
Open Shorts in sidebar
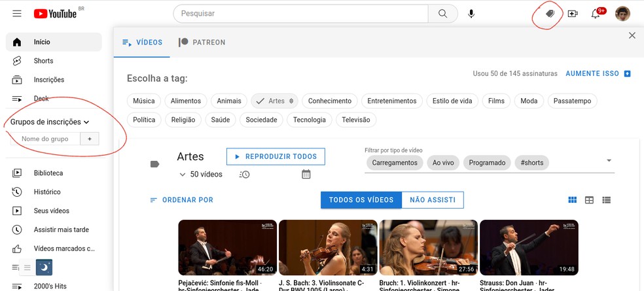(x=54, y=61)
